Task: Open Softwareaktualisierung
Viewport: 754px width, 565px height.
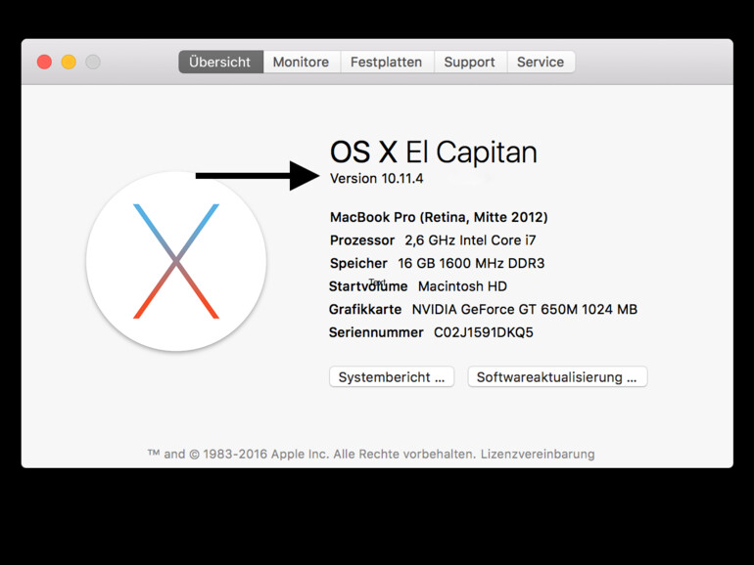Action: 557,376
